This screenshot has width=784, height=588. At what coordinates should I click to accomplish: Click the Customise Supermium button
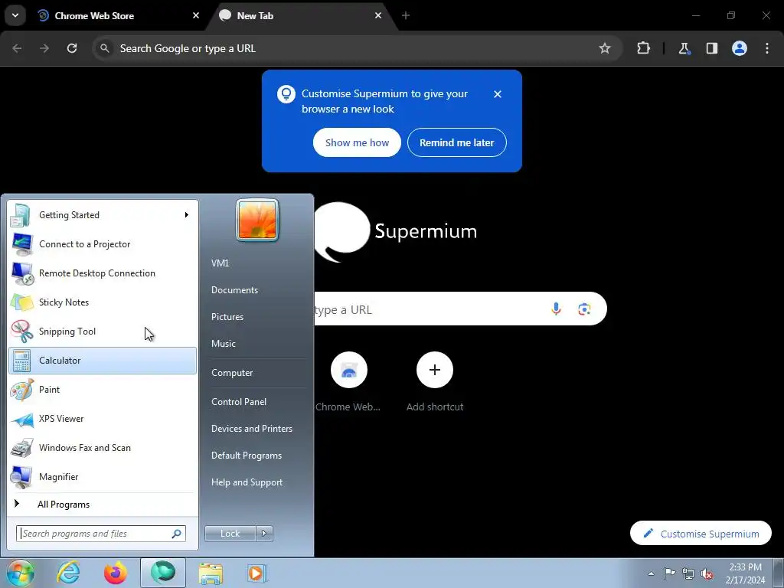701,534
